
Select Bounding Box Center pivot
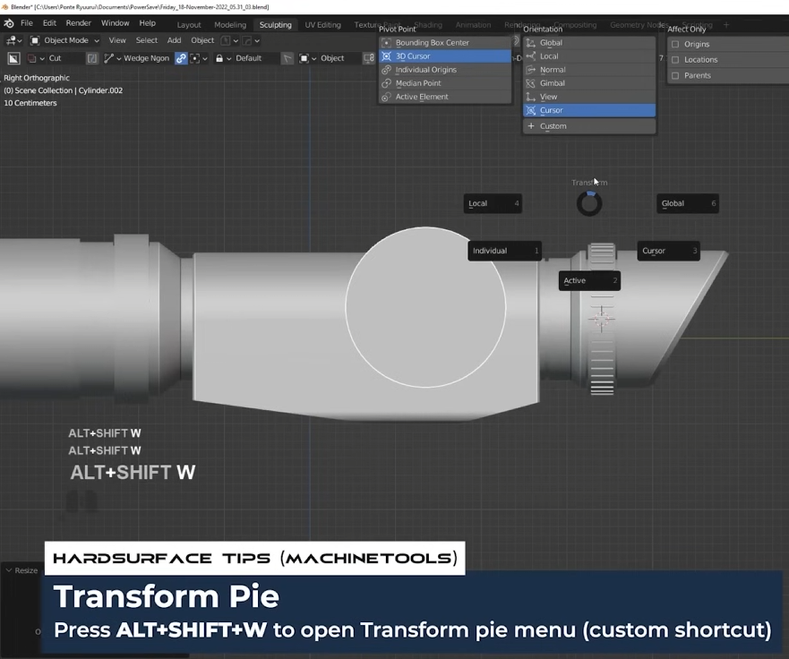[x=445, y=43]
